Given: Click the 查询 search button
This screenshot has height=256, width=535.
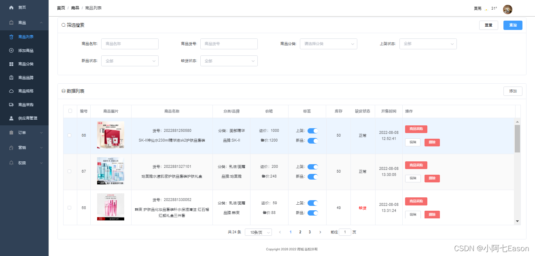Looking at the screenshot, I should (x=512, y=25).
